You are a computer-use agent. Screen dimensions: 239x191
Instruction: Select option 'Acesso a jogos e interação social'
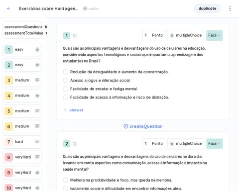point(66,81)
